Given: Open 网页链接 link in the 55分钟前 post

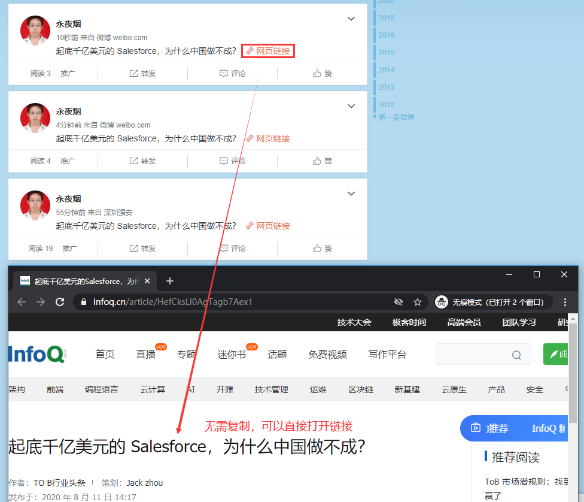Looking at the screenshot, I should [x=268, y=226].
